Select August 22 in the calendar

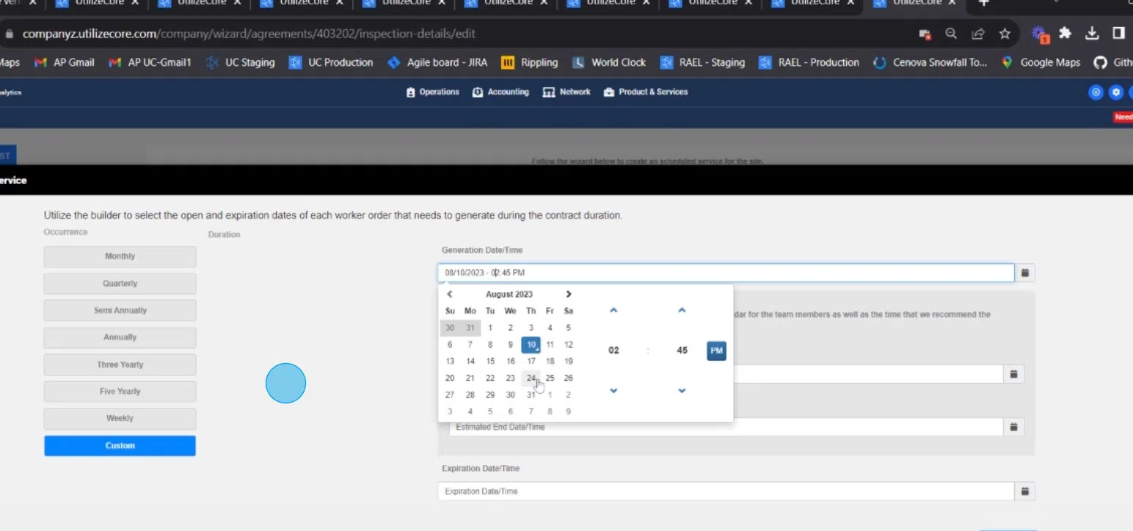(x=490, y=378)
